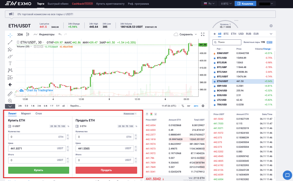Set buy amount to 100 percent

[x=63, y=126]
